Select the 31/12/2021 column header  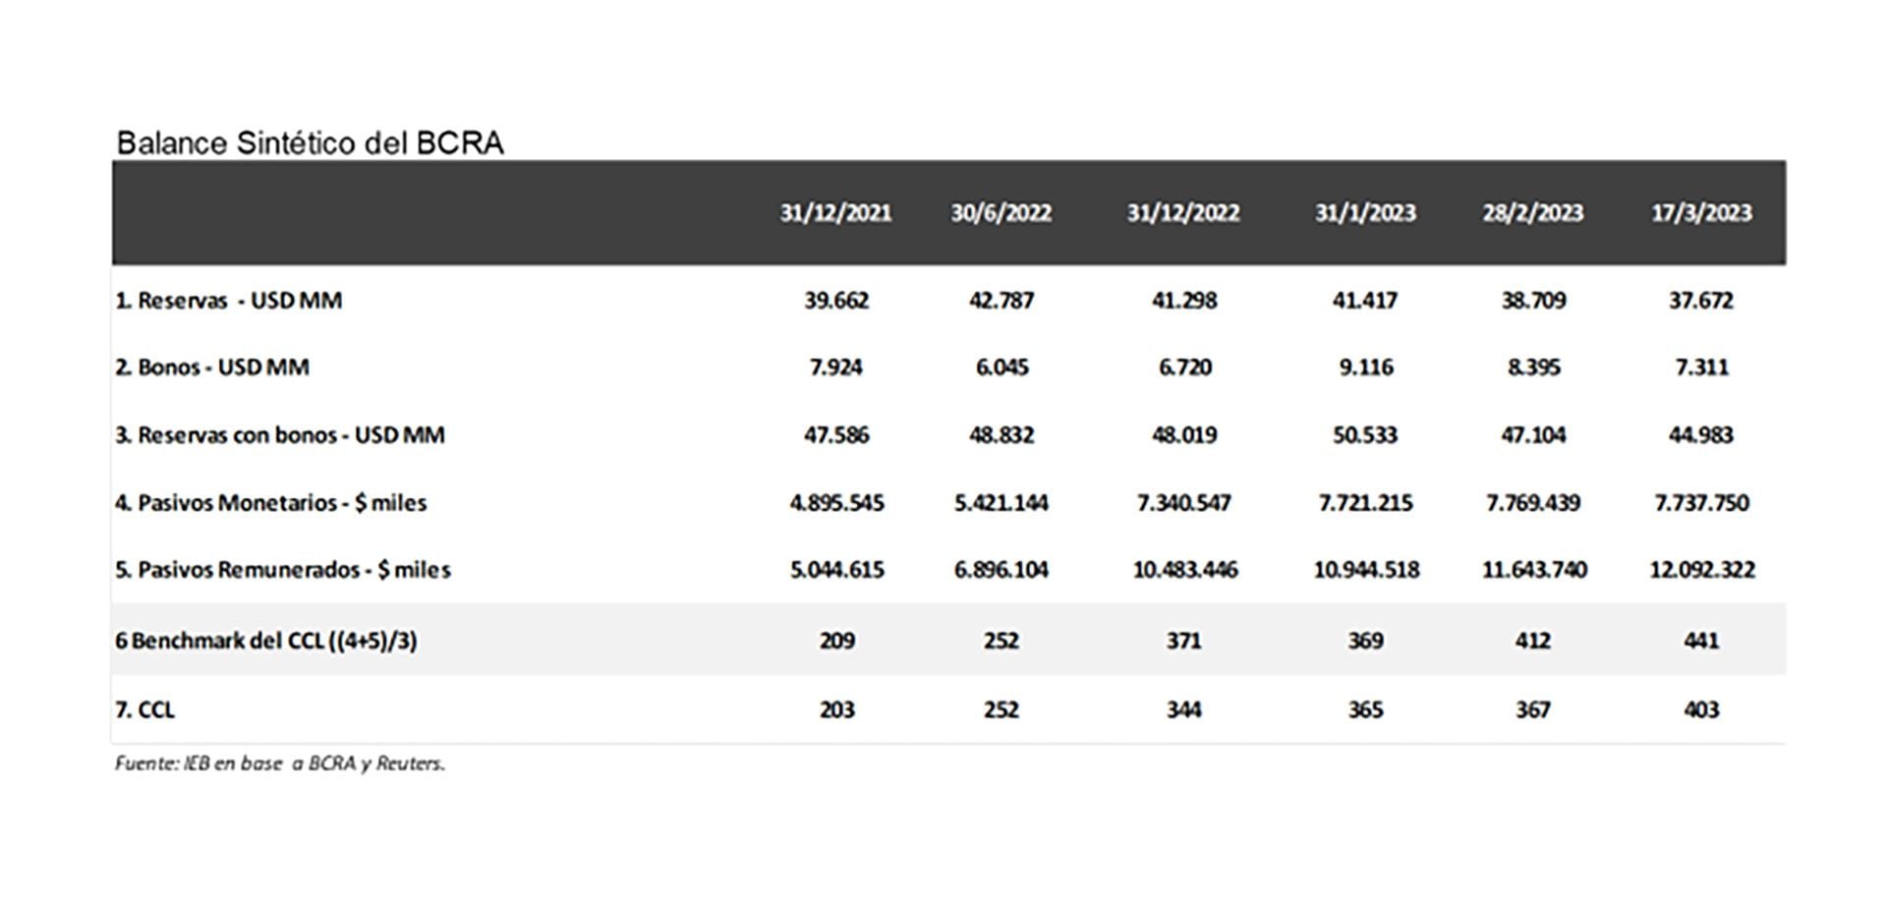[835, 213]
